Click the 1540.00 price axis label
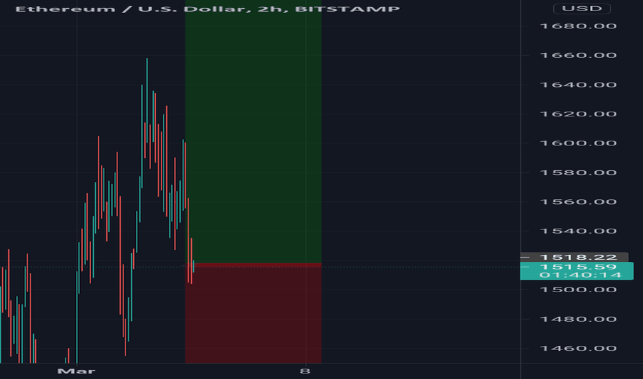 pyautogui.click(x=578, y=231)
